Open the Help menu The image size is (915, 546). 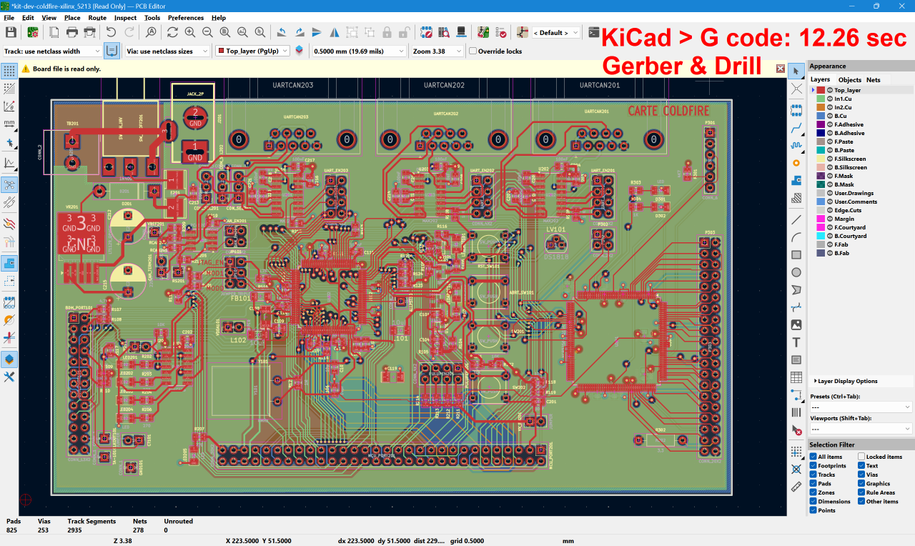click(219, 17)
